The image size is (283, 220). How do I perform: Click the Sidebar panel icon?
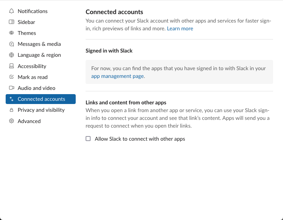11,22
